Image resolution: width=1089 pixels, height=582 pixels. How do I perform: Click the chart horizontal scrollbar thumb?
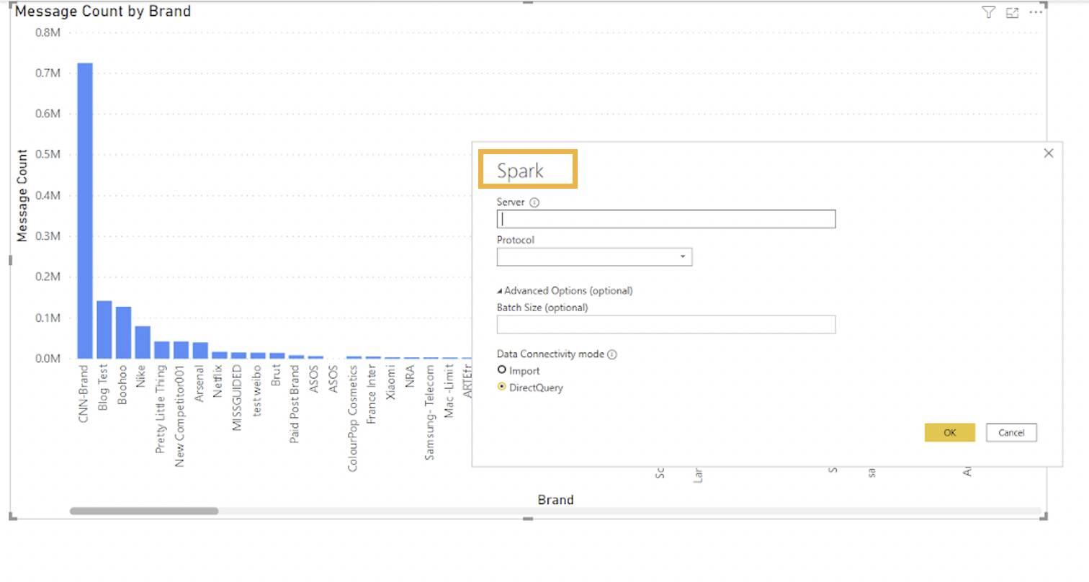144,511
